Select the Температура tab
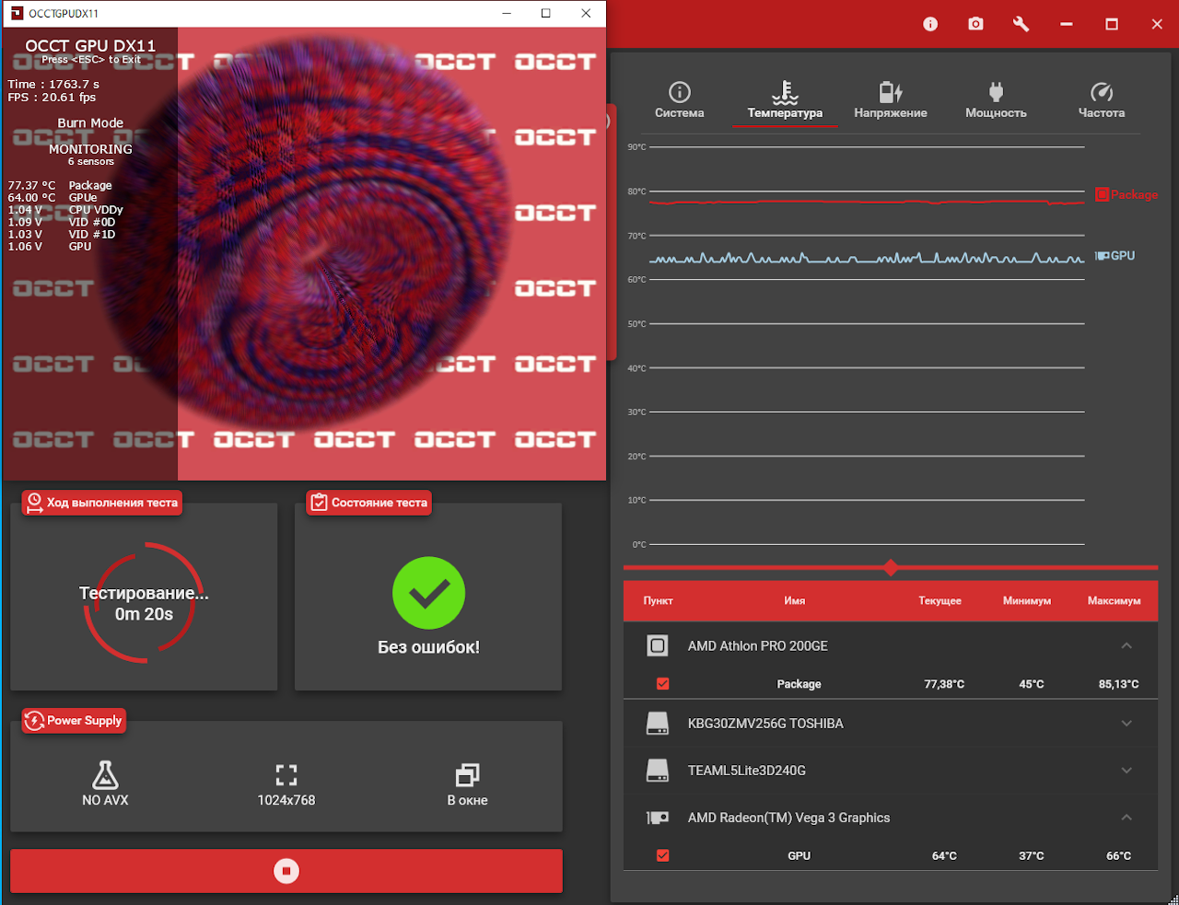 click(x=785, y=100)
